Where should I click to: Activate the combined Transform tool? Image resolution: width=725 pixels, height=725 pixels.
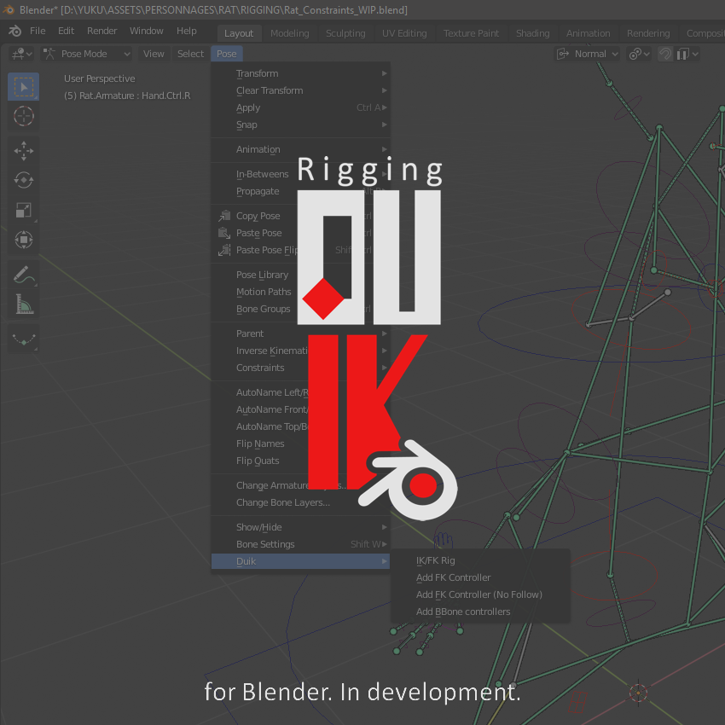coord(23,240)
